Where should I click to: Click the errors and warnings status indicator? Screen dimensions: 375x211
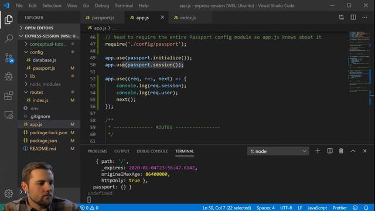pos(89,207)
